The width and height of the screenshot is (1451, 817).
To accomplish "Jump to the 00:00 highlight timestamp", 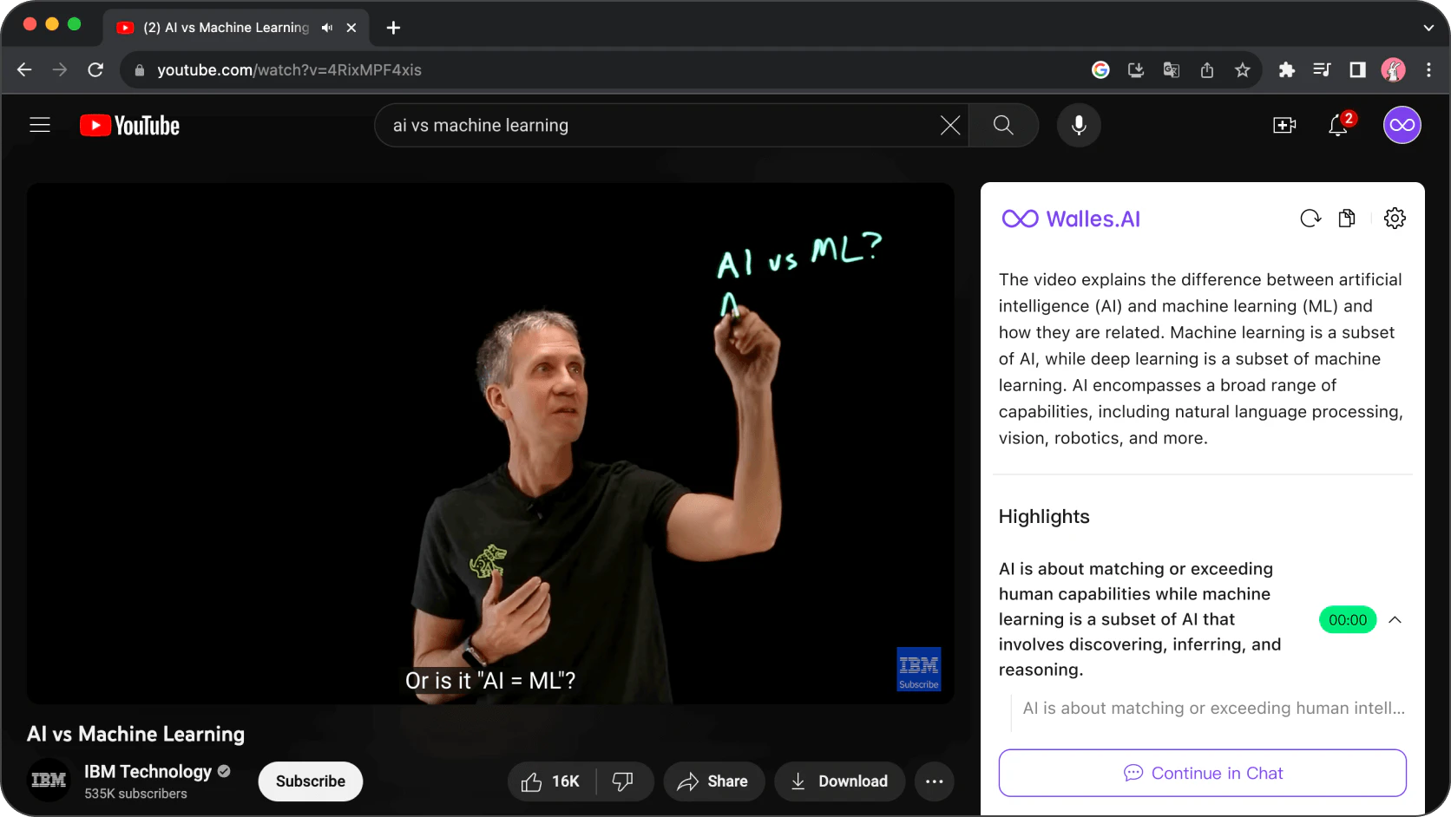I will click(x=1346, y=619).
